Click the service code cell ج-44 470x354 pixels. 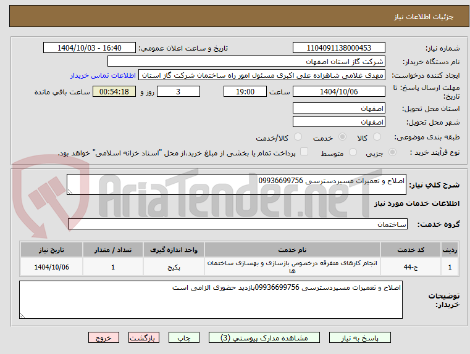point(411,267)
